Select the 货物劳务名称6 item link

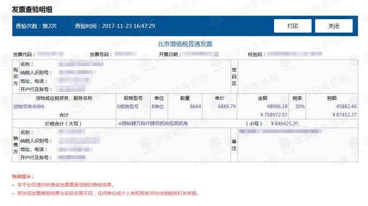29,106
